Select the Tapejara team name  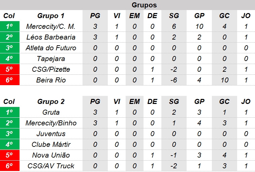pyautogui.click(x=51, y=59)
